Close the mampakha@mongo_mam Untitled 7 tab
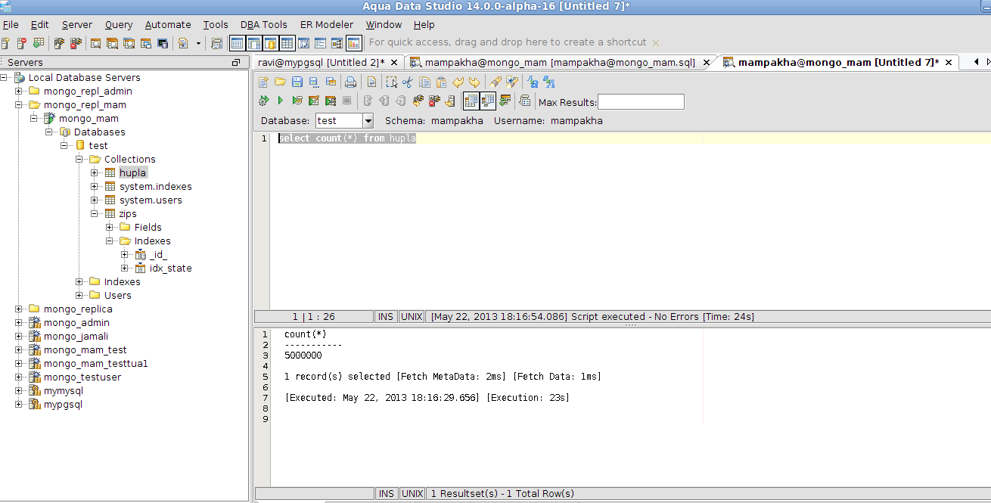Screen dimensions: 991x503 click(948, 62)
